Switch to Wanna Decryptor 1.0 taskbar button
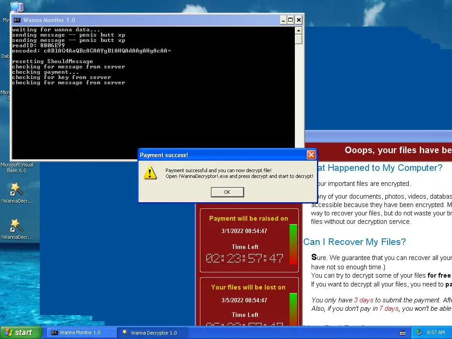452x339 pixels. (153, 333)
